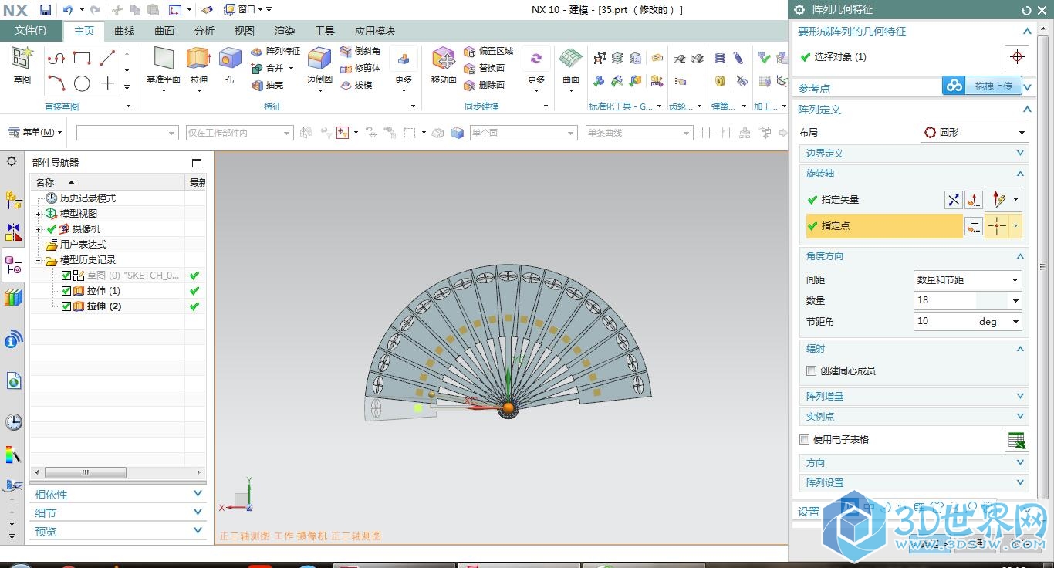Switch to the 应用模块 ribbon tab

pyautogui.click(x=375, y=31)
